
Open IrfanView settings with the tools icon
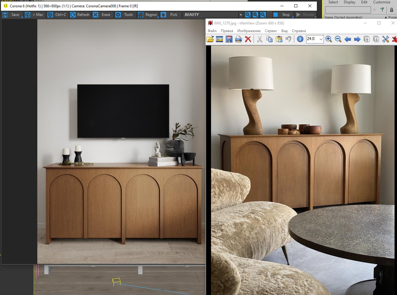click(385, 39)
